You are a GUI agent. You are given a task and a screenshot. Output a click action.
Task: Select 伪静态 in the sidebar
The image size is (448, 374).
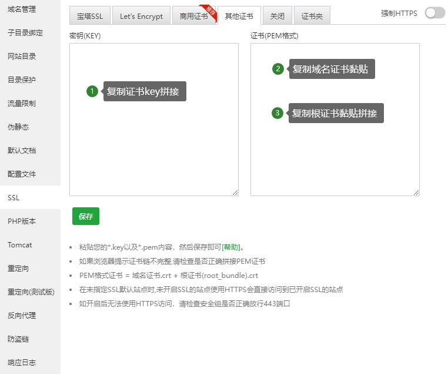(x=18, y=127)
